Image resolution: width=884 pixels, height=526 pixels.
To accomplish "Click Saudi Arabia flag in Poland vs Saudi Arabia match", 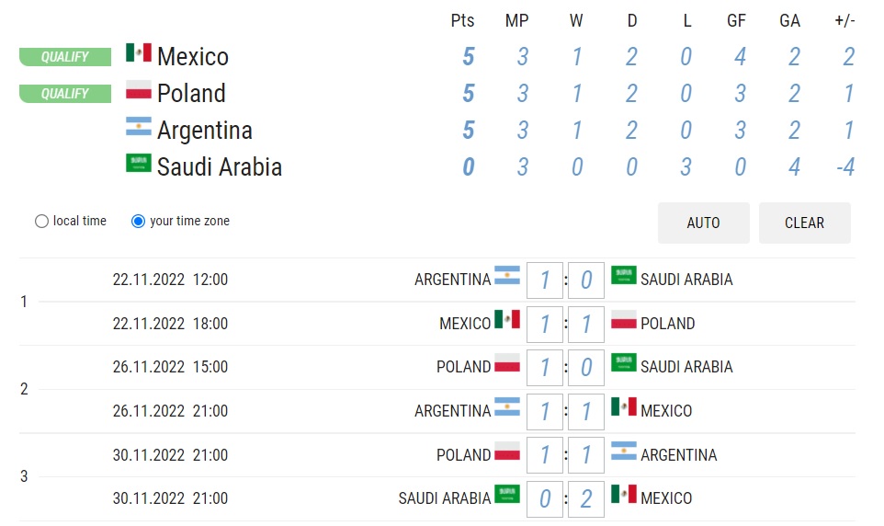I will pyautogui.click(x=624, y=363).
